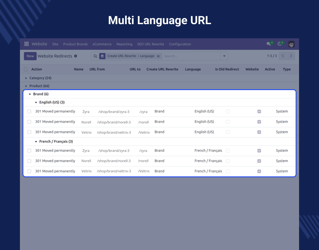The image size is (319, 250).
Task: Sort by the URL to column header
Action: click(135, 69)
